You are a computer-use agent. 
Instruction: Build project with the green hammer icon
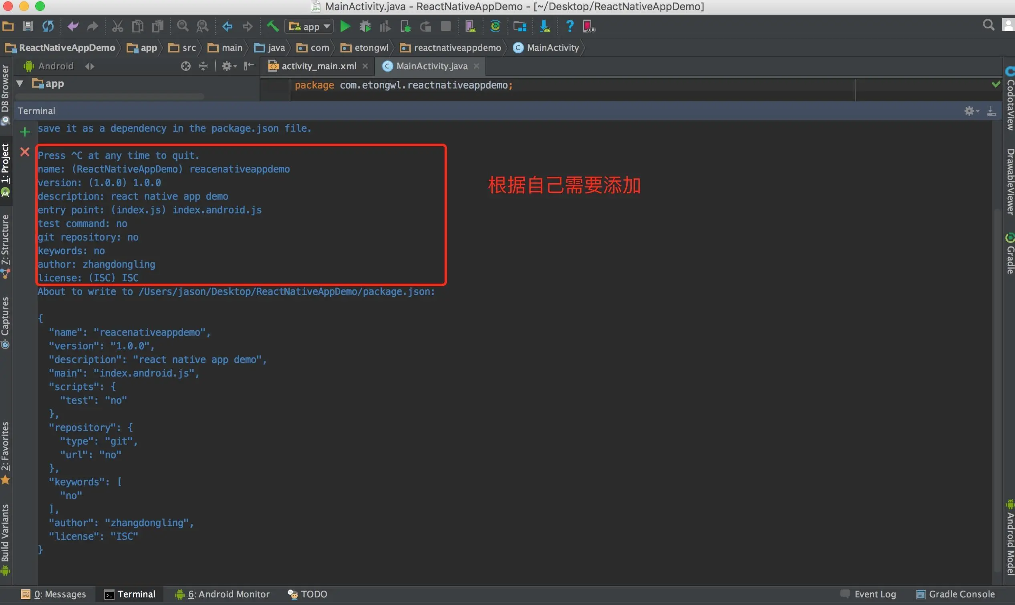272,26
